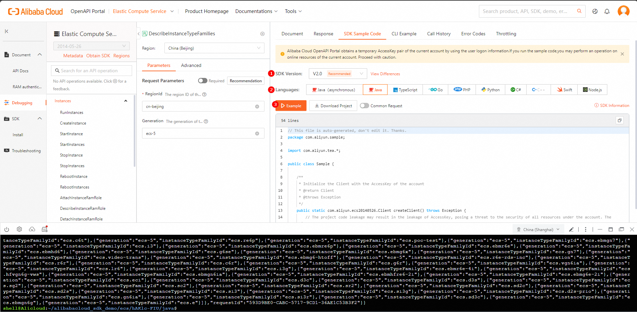Image resolution: width=637 pixels, height=312 pixels.
Task: Select RunInstances in the API list
Action: click(72, 113)
